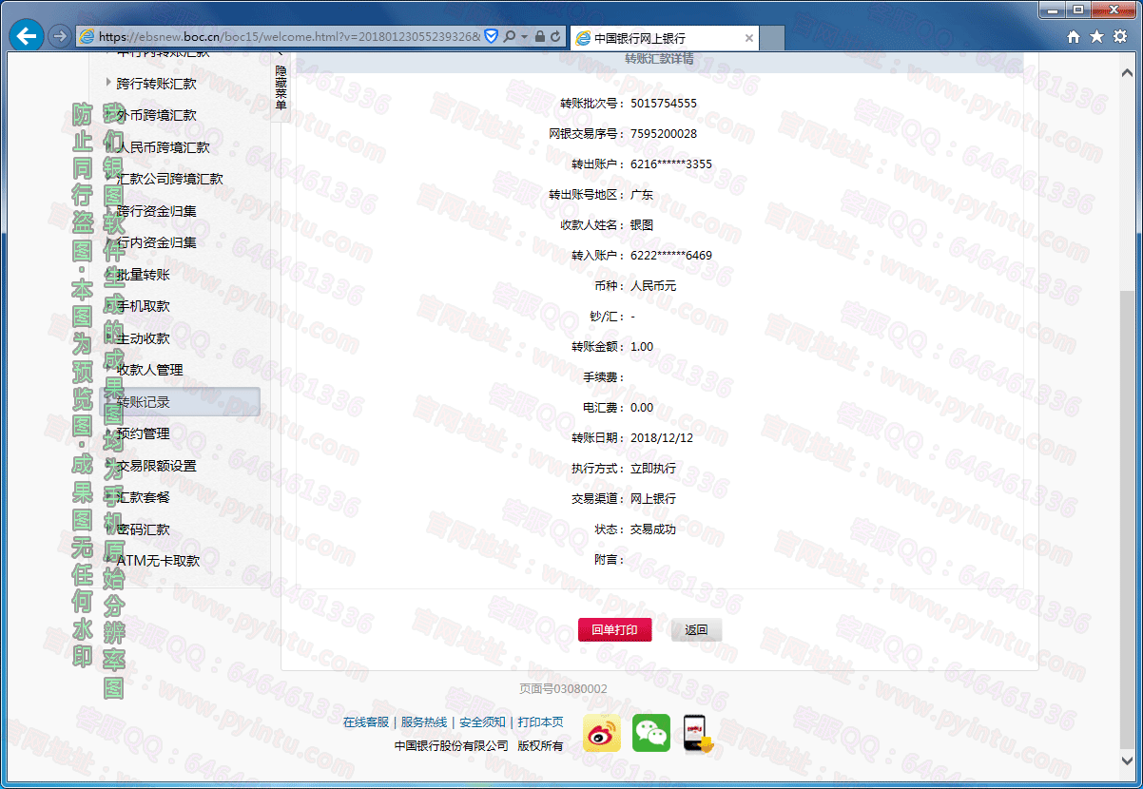
Task: Open the 安全须知 link
Action: (482, 722)
